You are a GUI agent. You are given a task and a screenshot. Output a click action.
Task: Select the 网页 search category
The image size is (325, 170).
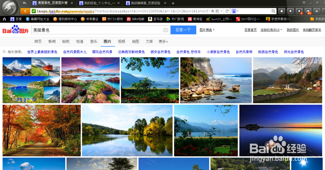pyautogui.click(x=38, y=42)
